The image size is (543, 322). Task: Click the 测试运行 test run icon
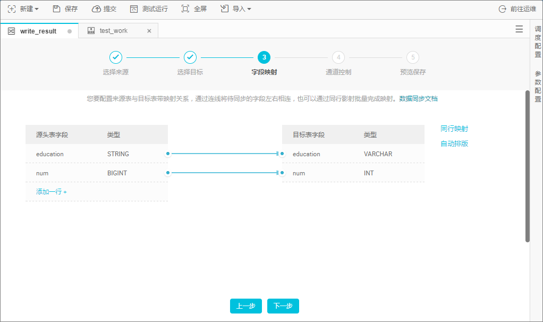tap(134, 9)
